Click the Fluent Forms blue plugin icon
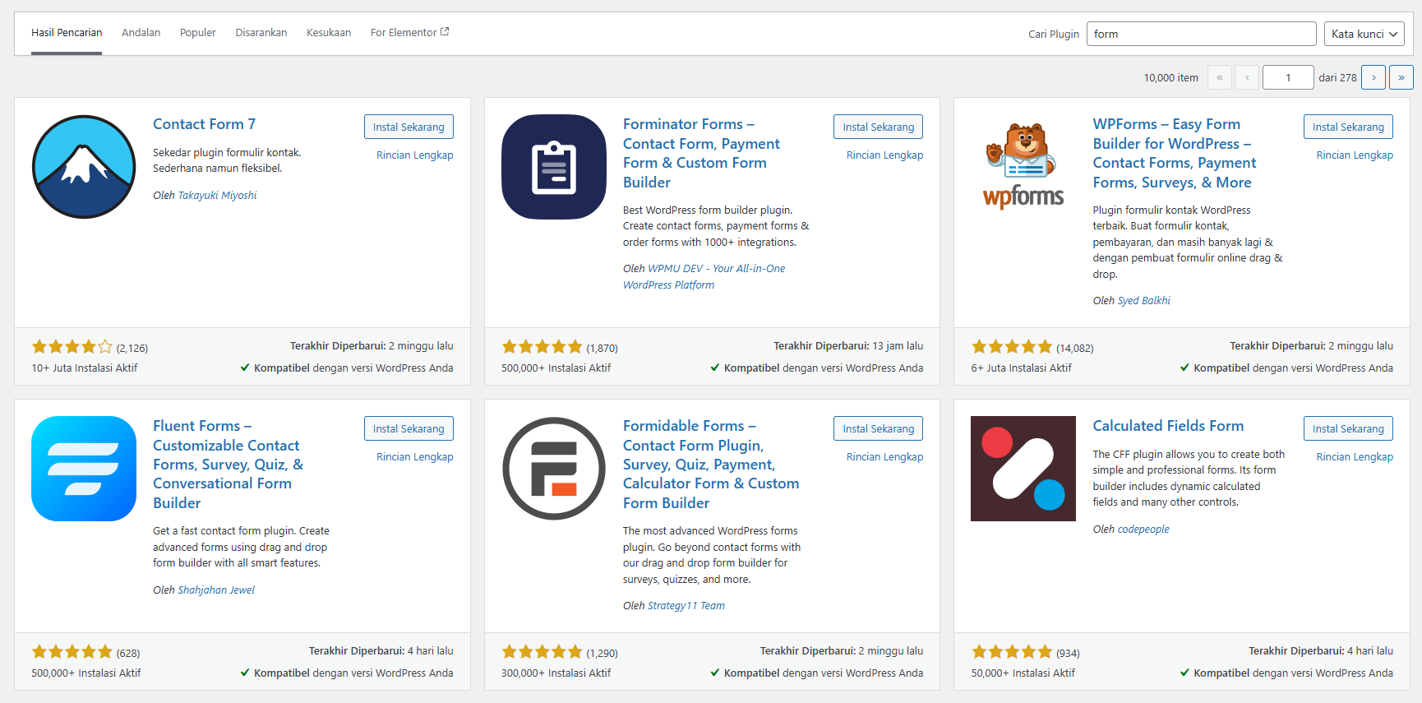 click(x=84, y=469)
